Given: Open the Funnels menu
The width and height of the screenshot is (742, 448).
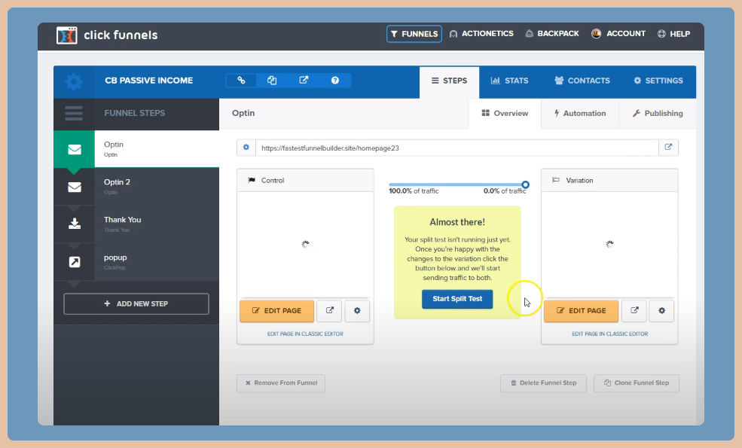Looking at the screenshot, I should pyautogui.click(x=414, y=34).
